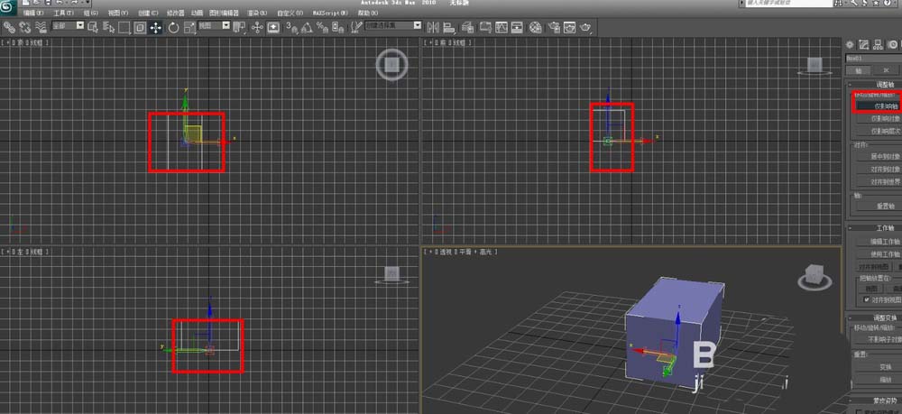Click the Select Object tool
Image resolution: width=902 pixels, height=414 pixels.
coord(93,27)
